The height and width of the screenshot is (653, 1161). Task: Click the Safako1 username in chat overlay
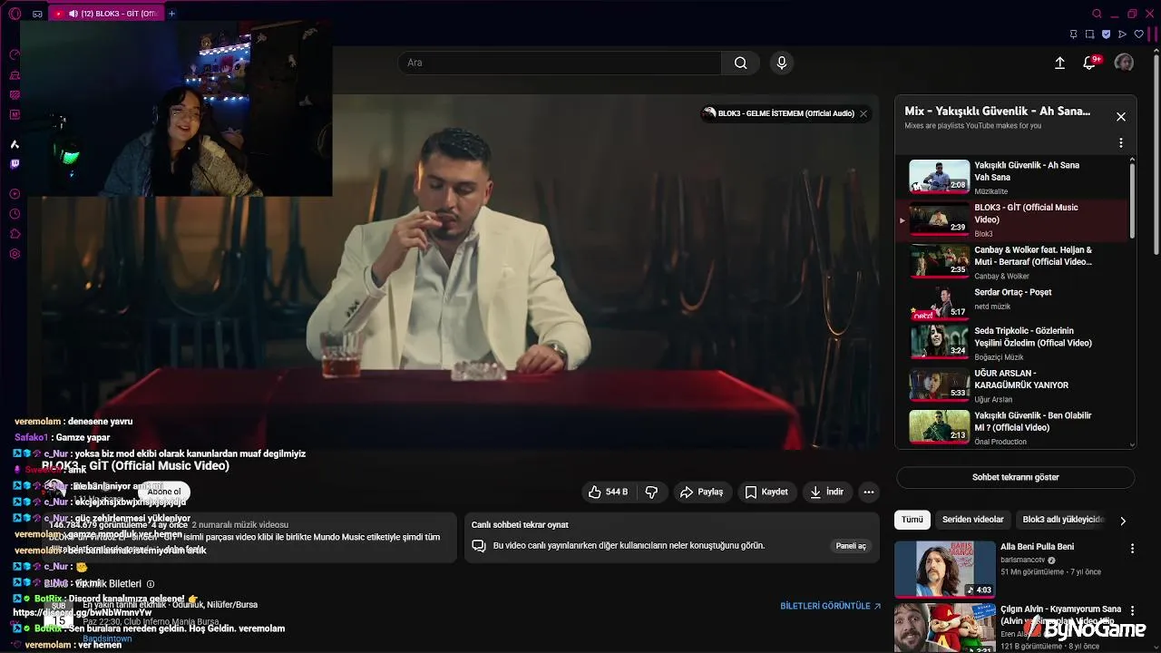(x=31, y=437)
